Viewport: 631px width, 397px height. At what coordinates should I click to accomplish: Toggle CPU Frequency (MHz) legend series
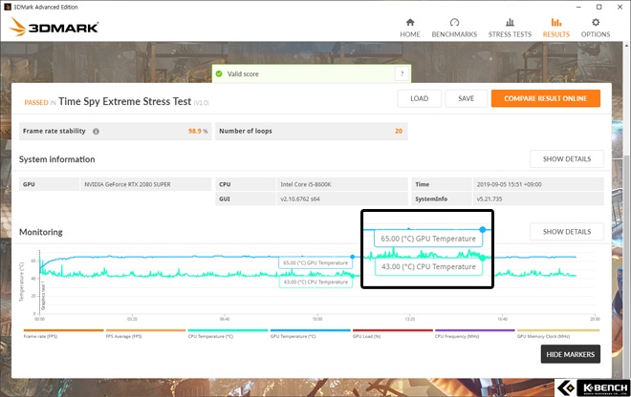click(475, 334)
